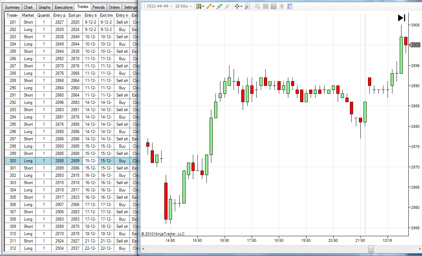
Task: Open the chart properties icon
Action: [290, 6]
